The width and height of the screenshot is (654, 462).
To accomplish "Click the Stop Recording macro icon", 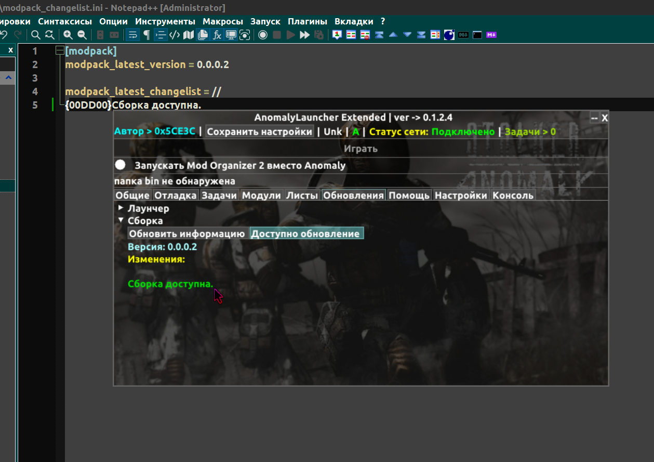I will pyautogui.click(x=276, y=35).
